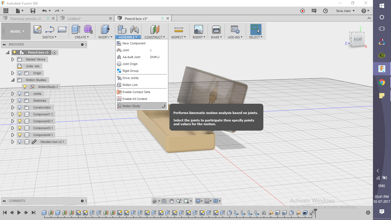391x220 pixels.
Task: Collapse the Motion Studies tree node
Action: (x=13, y=80)
